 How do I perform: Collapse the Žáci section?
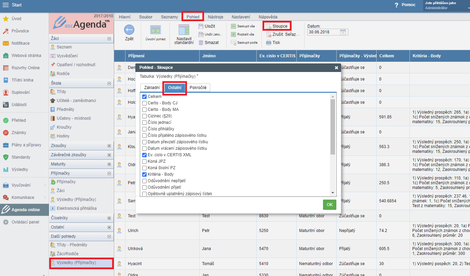click(109, 39)
